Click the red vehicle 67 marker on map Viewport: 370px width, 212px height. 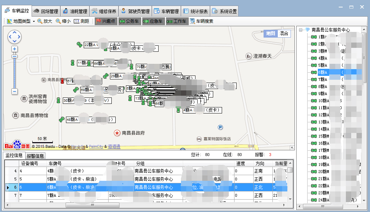click(62, 81)
